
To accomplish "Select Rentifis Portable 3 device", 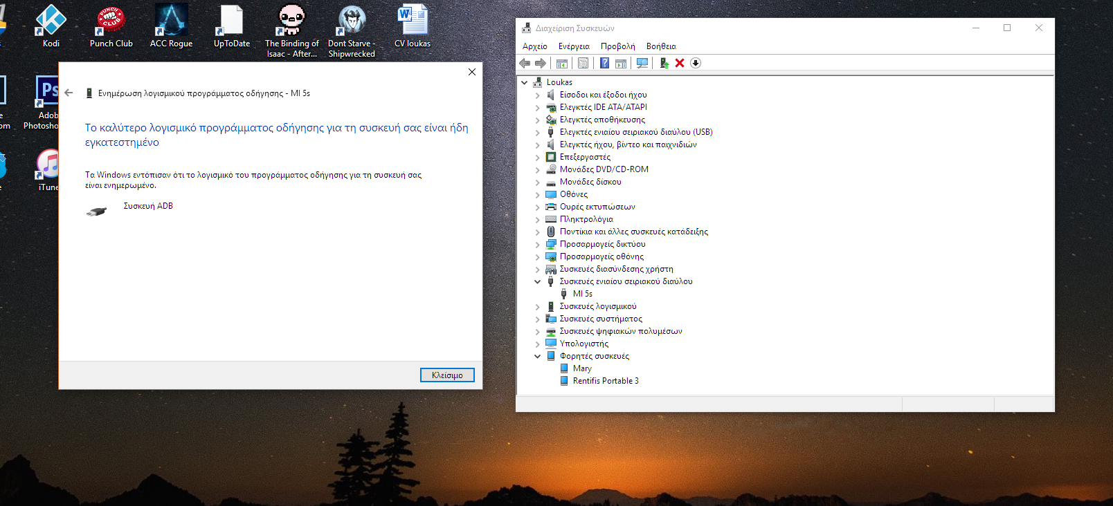I will [x=605, y=381].
